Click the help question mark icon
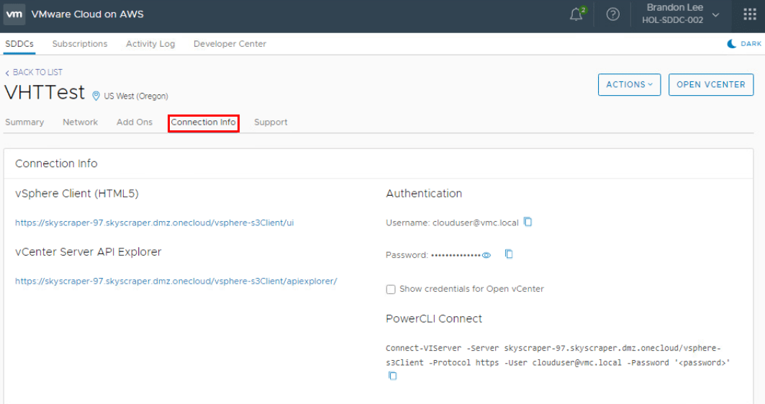 click(x=613, y=14)
